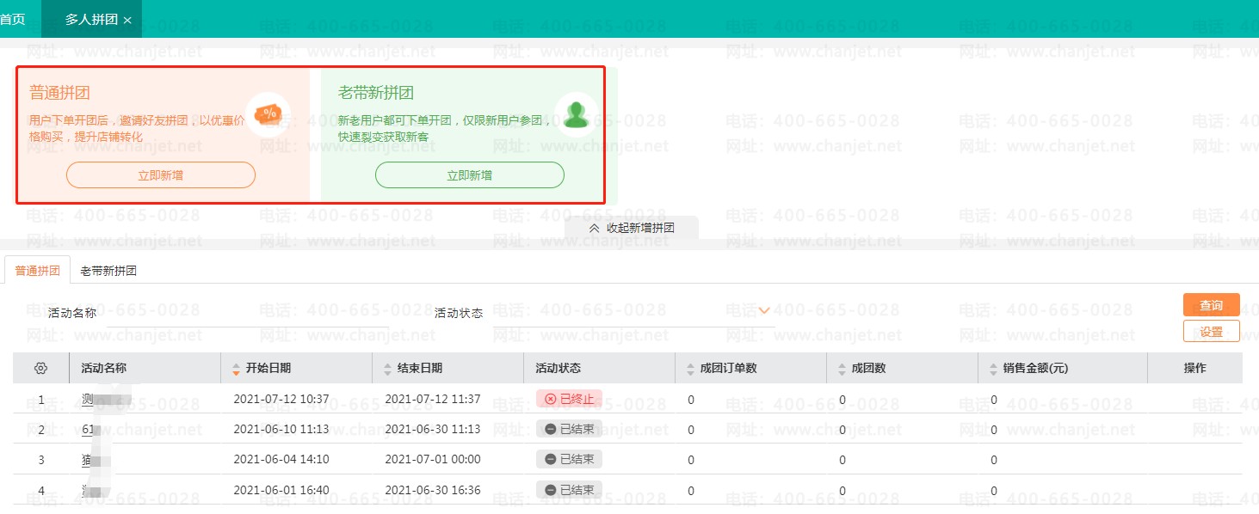Image resolution: width=1259 pixels, height=514 pixels.
Task: Click the description starting 用户下单开团后
Action: point(138,128)
